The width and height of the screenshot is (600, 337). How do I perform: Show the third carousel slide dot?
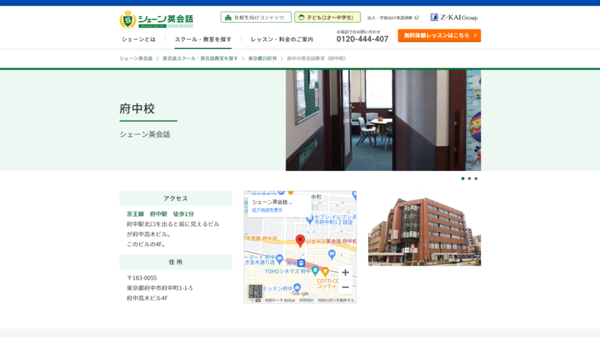476,178
